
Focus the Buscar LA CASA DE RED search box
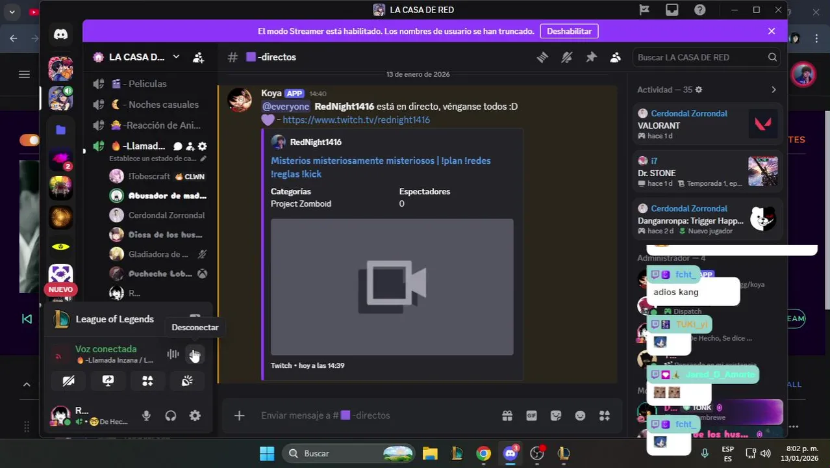[x=707, y=57]
